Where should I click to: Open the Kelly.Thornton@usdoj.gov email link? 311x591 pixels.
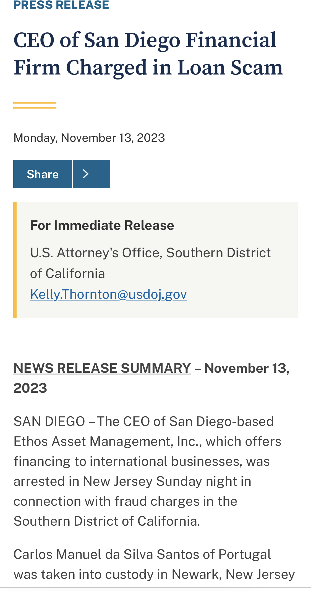(108, 294)
